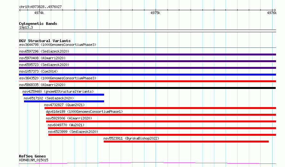Image resolution: width=285 pixels, height=167 pixels.
Task: Click the red bar under nsv4732827
Action: pyautogui.click(x=160, y=108)
